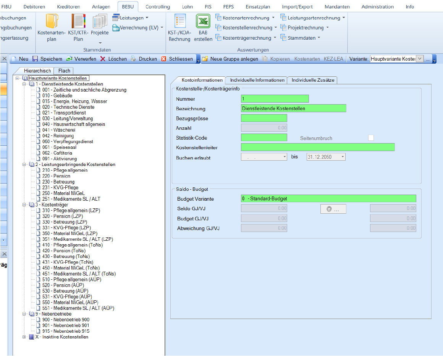Toggle the Seitenumbruch checkbox
443x356 pixels.
click(371, 138)
